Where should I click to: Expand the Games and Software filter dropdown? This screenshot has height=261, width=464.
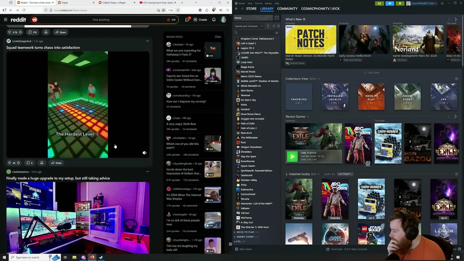coord(249,26)
